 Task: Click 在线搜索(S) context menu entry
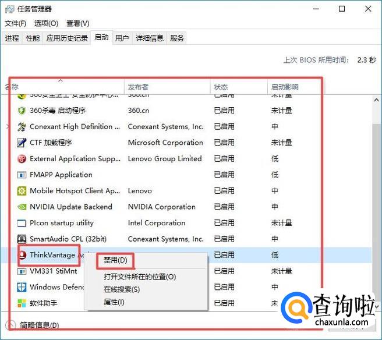point(122,289)
